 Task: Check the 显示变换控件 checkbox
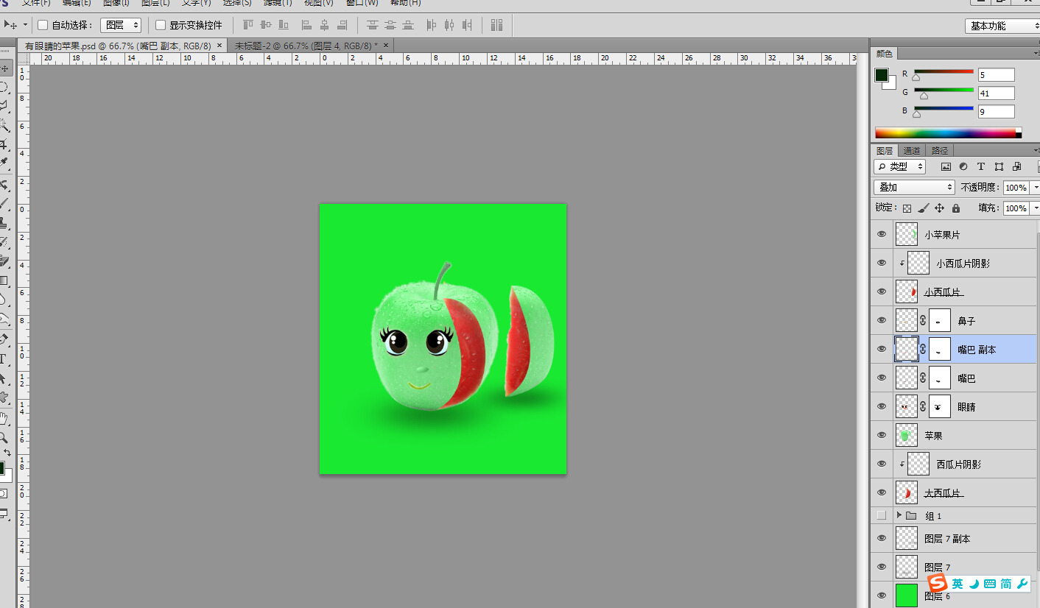161,25
